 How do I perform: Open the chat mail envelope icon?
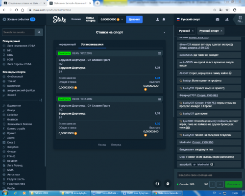pyautogui.click(x=218, y=20)
